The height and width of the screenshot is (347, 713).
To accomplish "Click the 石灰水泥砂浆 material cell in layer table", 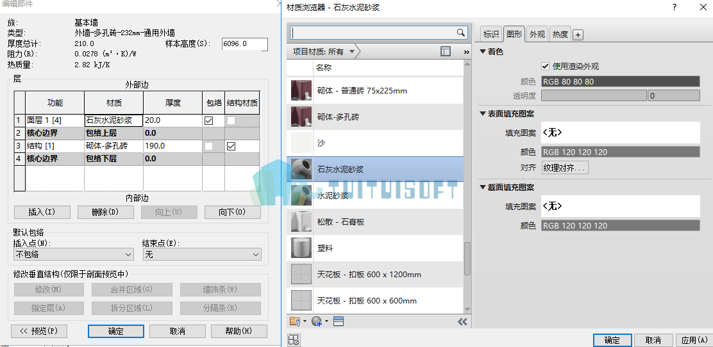I will tap(113, 120).
